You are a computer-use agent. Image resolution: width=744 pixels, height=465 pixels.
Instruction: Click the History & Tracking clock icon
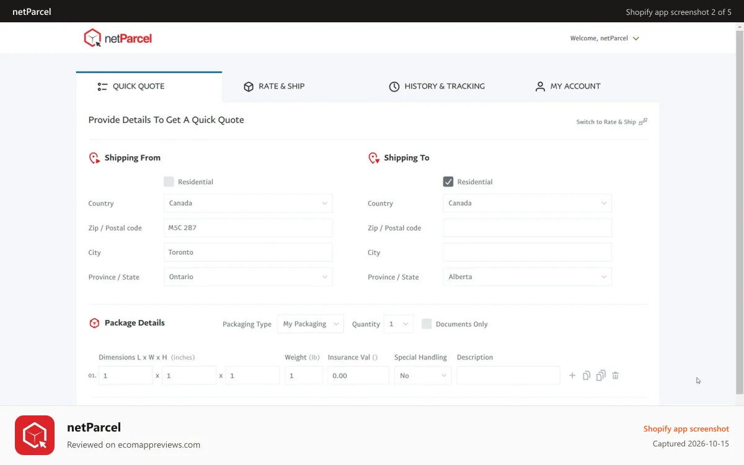(394, 87)
